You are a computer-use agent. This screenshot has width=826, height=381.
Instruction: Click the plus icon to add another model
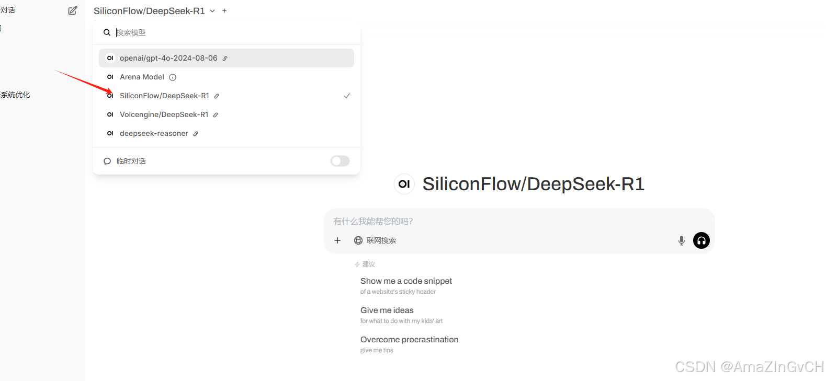224,11
